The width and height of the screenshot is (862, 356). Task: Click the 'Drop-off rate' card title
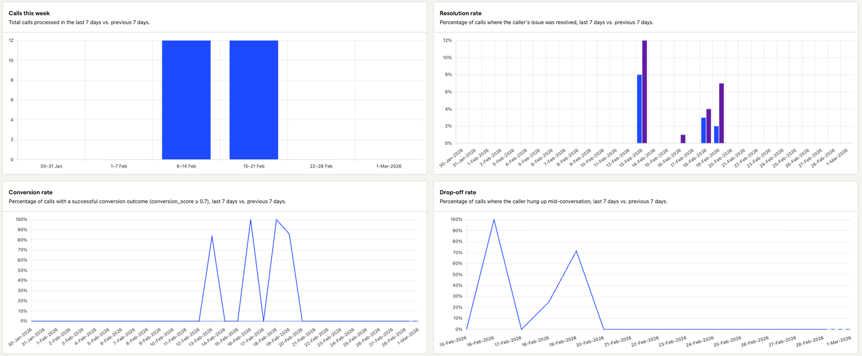click(458, 192)
